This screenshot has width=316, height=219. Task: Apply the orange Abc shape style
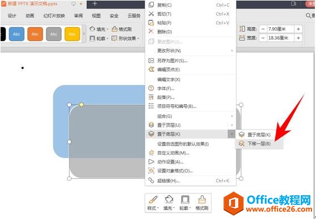35,34
